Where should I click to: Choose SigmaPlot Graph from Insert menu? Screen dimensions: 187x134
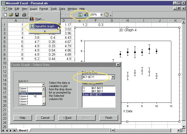coord(44,26)
